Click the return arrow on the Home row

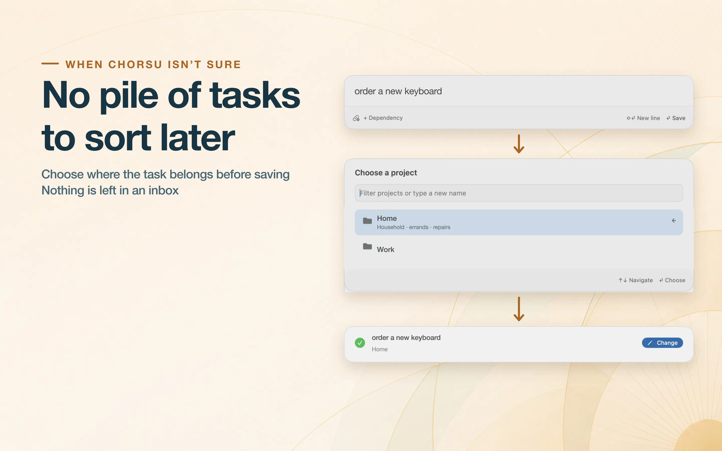(x=674, y=221)
